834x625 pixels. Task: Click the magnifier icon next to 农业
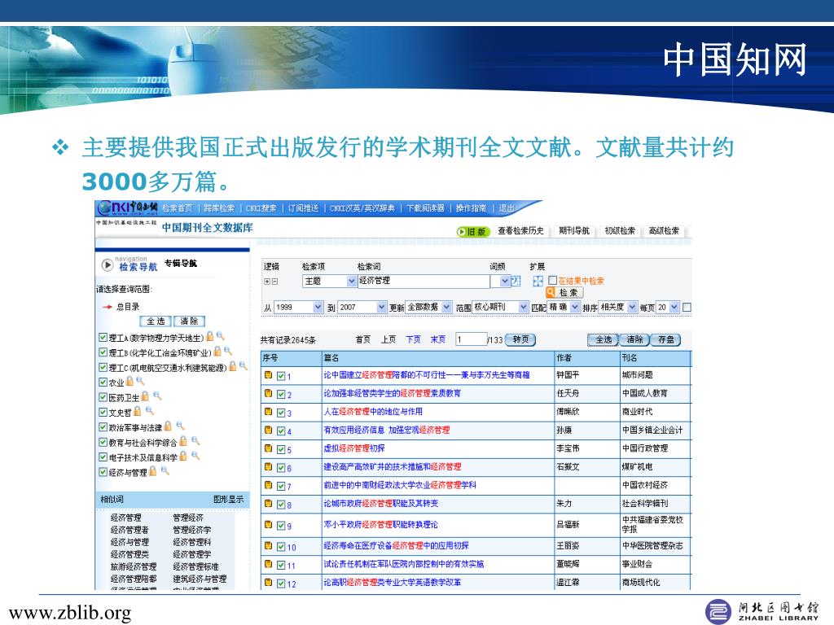[x=140, y=381]
